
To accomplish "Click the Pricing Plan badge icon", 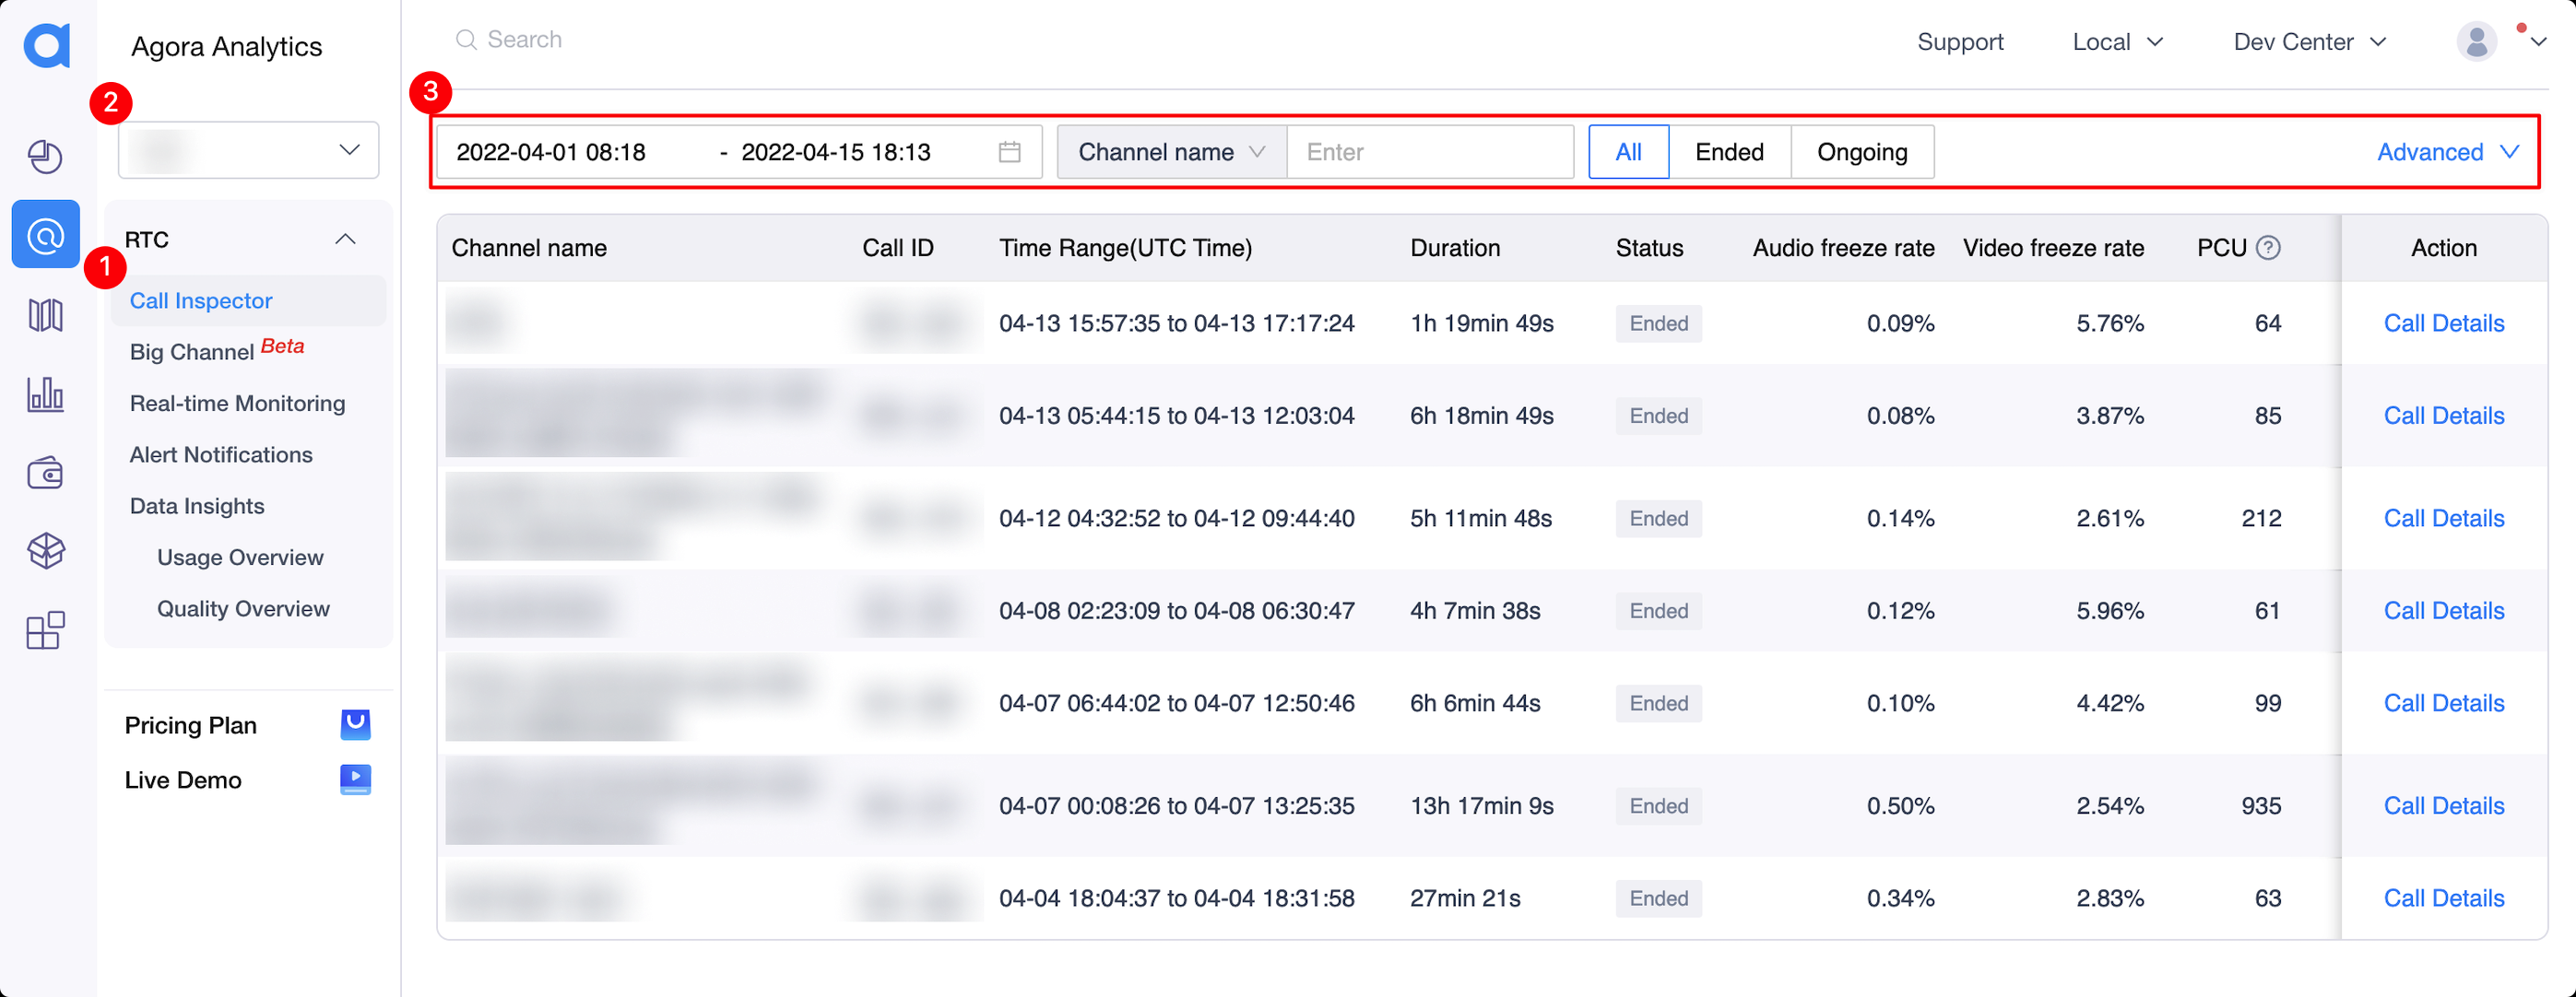I will coord(355,724).
